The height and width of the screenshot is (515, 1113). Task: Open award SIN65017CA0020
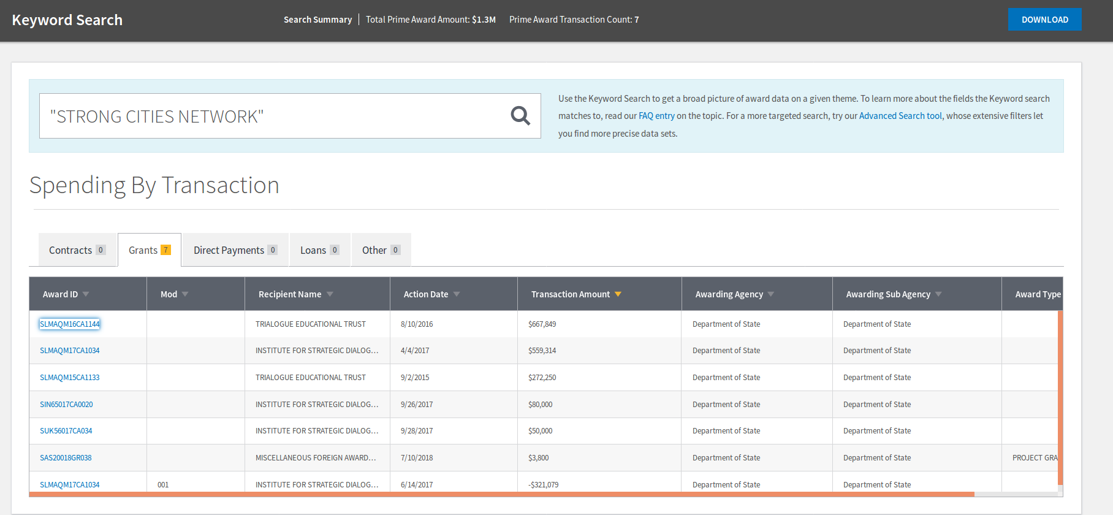click(66, 405)
